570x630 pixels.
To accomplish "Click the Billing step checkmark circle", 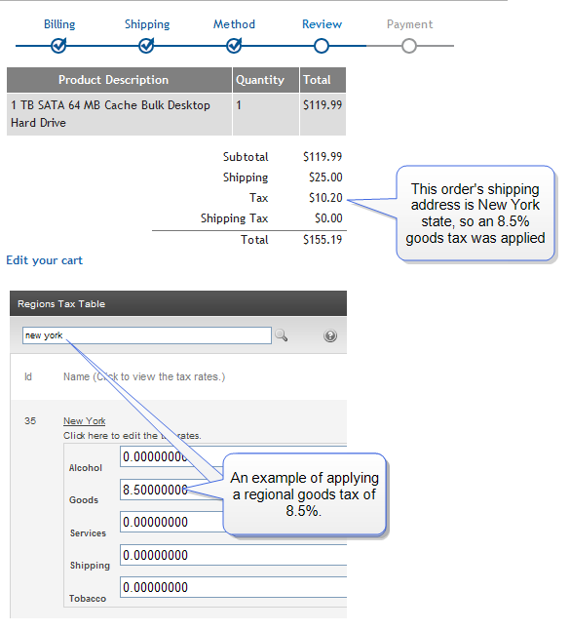I will (58, 46).
